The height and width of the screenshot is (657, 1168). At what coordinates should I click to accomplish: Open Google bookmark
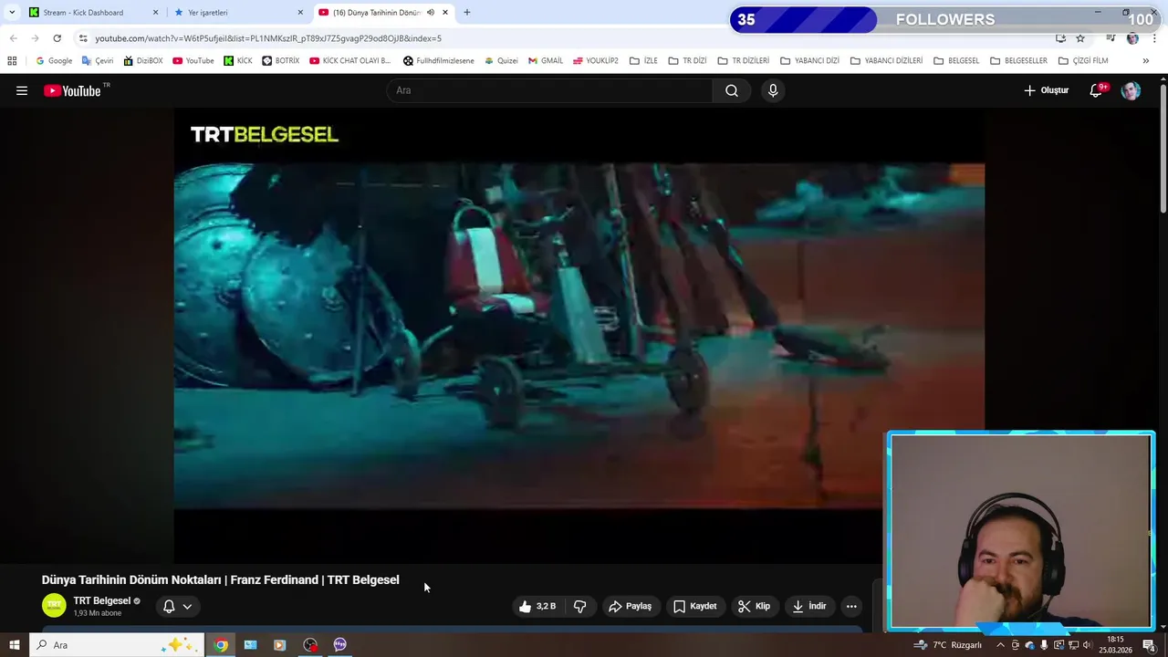(x=54, y=61)
